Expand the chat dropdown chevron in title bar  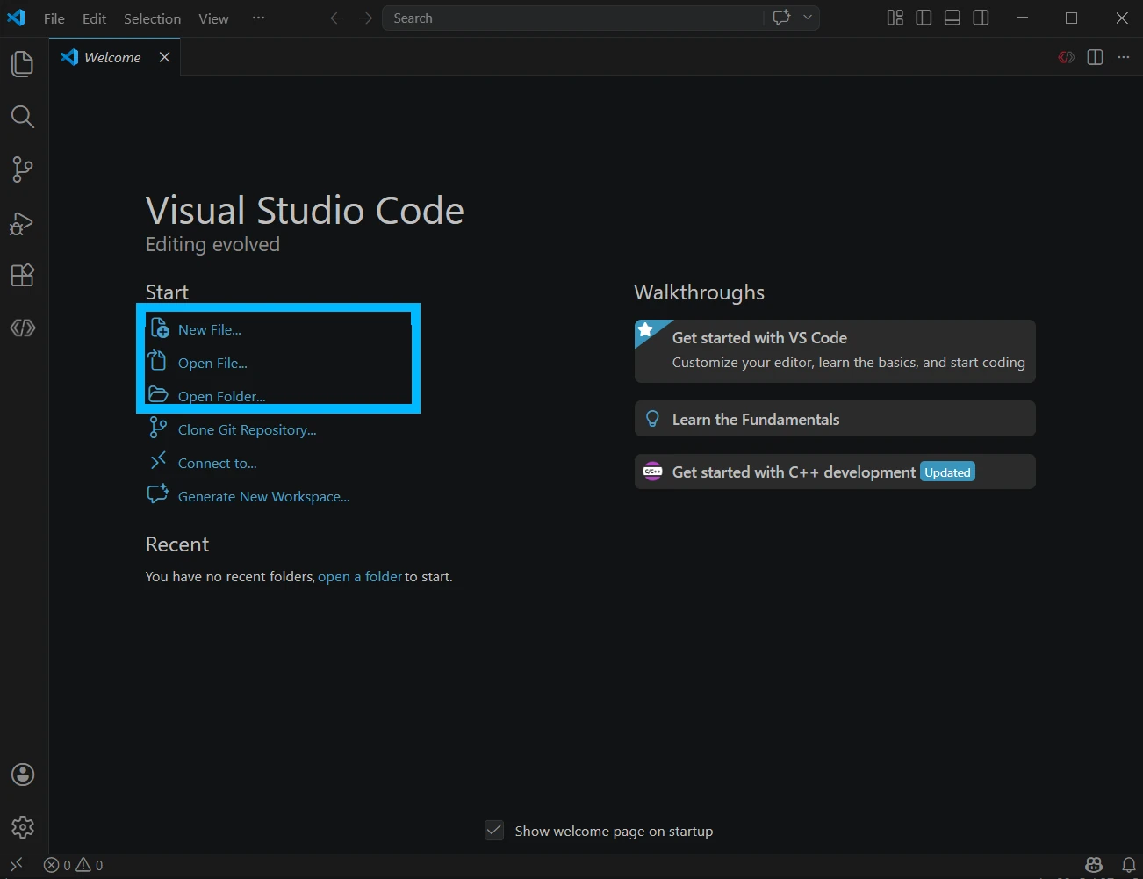point(808,18)
